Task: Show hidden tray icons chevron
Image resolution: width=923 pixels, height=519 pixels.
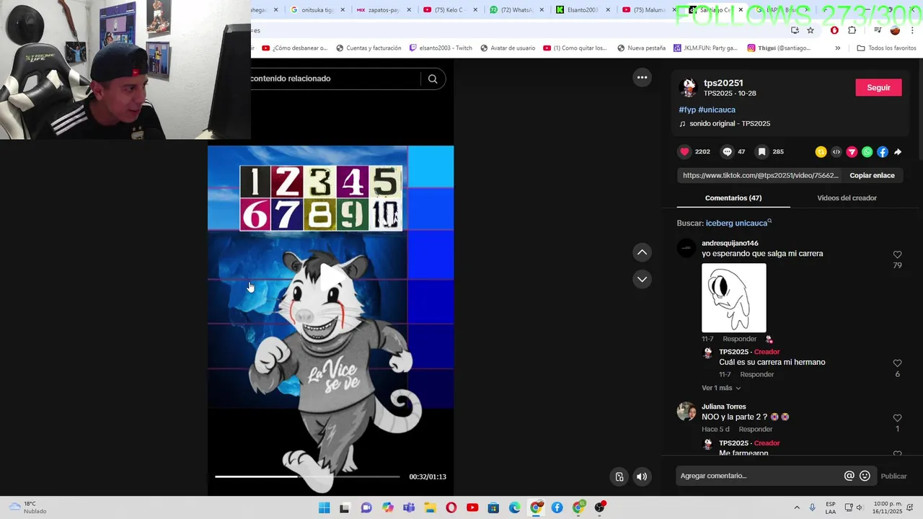Action: point(797,507)
